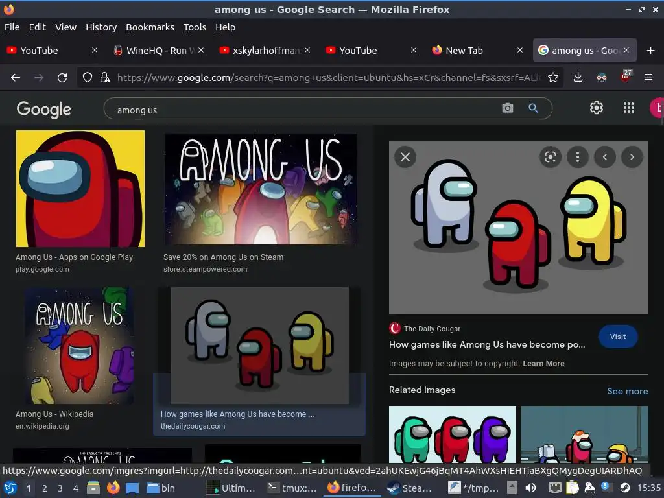
Task: Close the image preview panel
Action: [405, 157]
